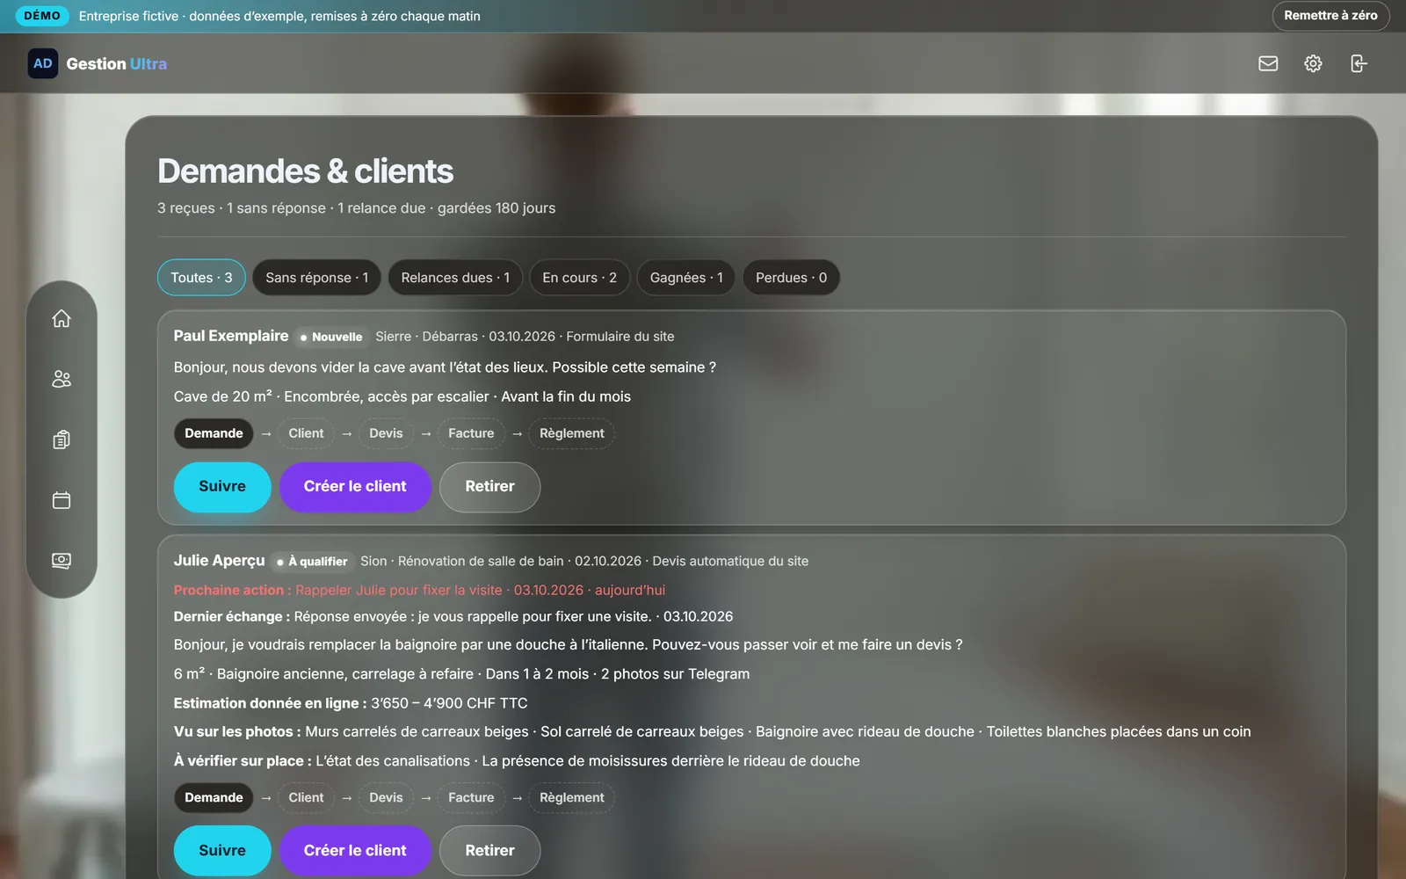Click Client step in Paul Exemplaire card
Screen dimensions: 1406x879
[x=306, y=433]
